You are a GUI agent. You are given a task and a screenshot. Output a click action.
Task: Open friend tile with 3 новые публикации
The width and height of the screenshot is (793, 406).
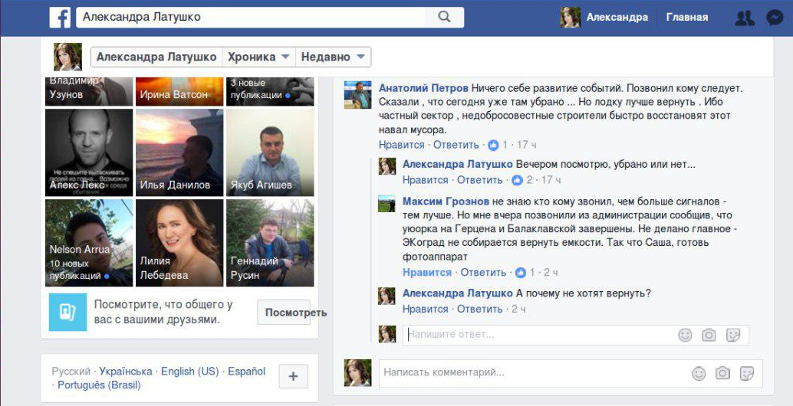click(270, 91)
